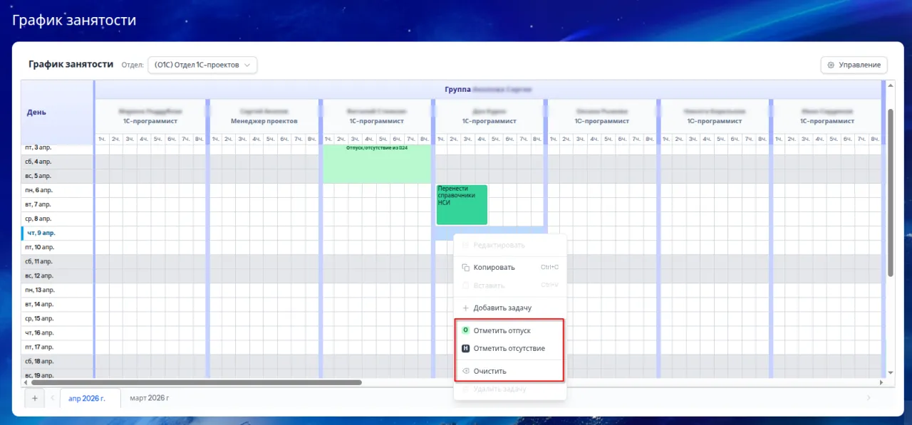The image size is (912, 425).
Task: Open the Управление button
Action: coord(854,65)
